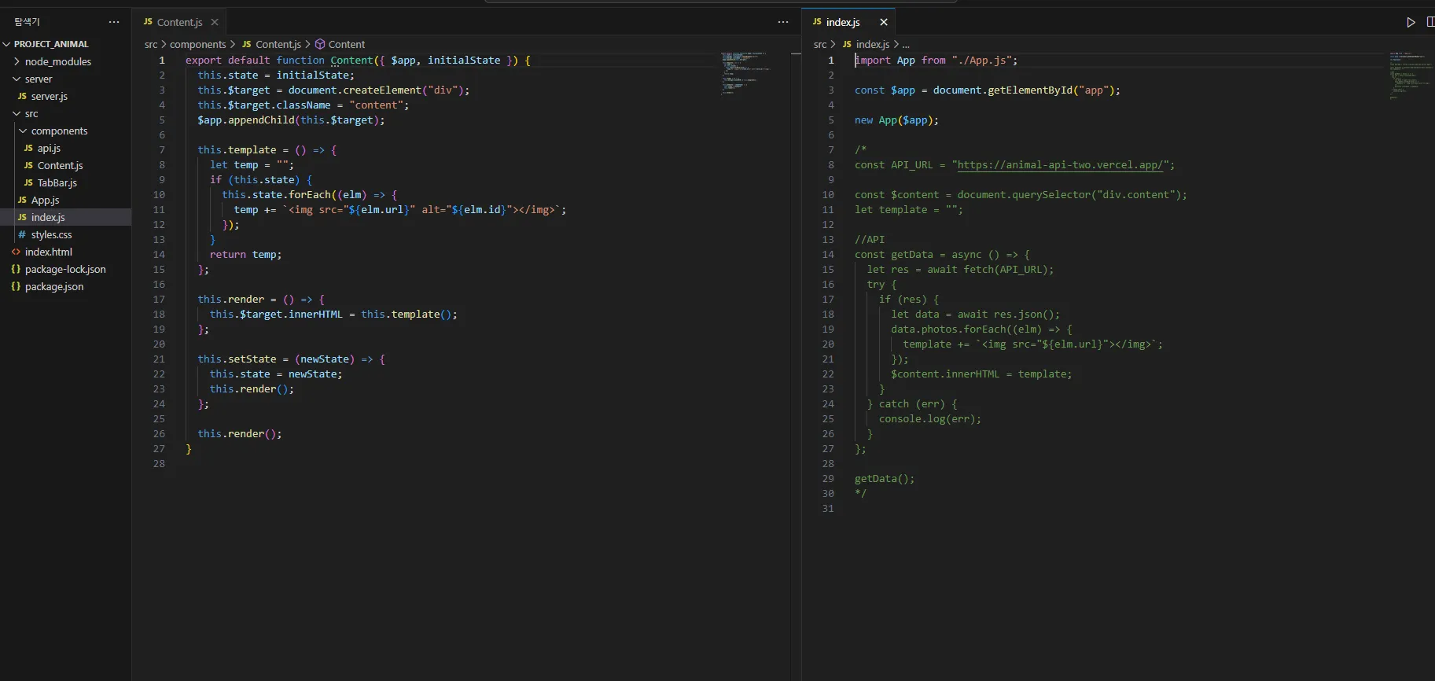The height and width of the screenshot is (681, 1435).
Task: Click 'appendChild' on Content.js line 5
Action: [x=261, y=120]
